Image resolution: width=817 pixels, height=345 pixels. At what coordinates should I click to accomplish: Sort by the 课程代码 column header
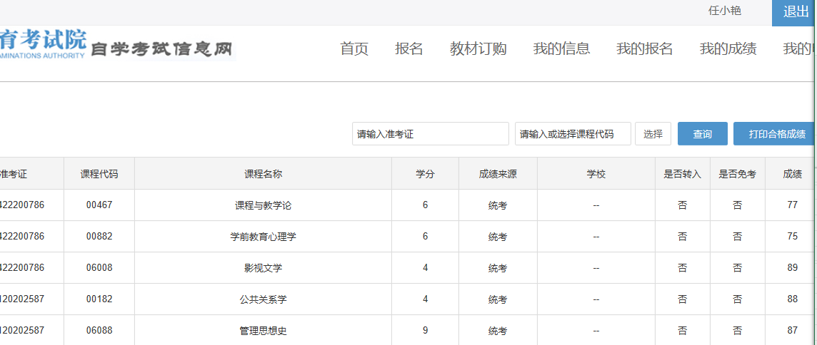pos(99,174)
